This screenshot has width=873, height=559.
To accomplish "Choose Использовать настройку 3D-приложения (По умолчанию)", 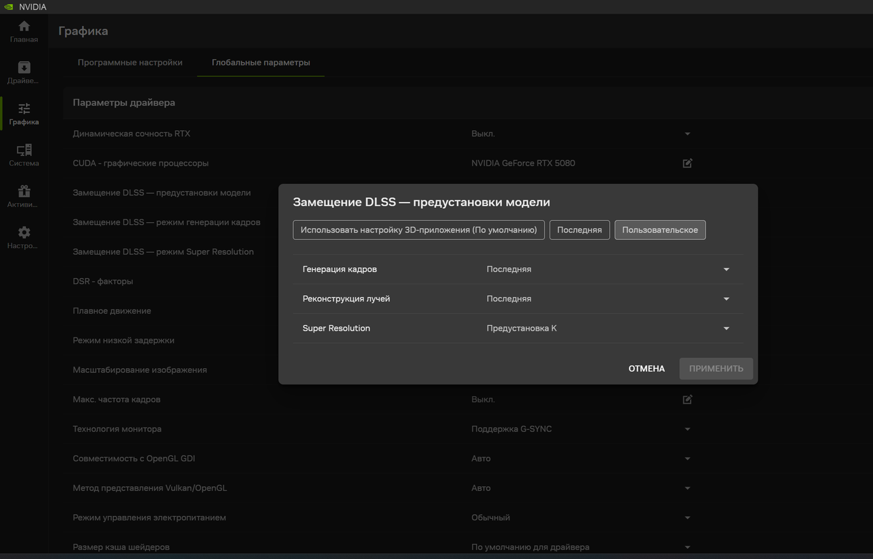I will click(419, 230).
